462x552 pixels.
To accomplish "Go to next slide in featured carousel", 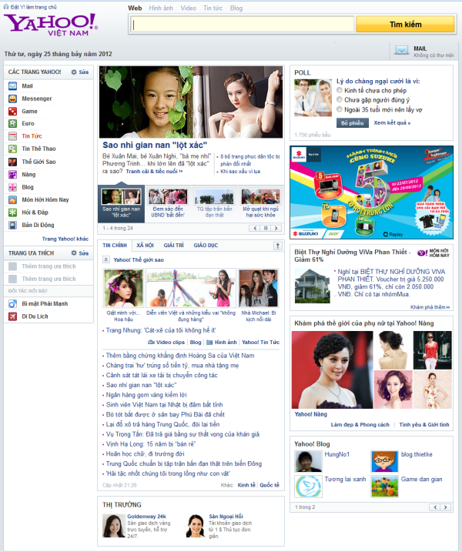I will click(276, 228).
